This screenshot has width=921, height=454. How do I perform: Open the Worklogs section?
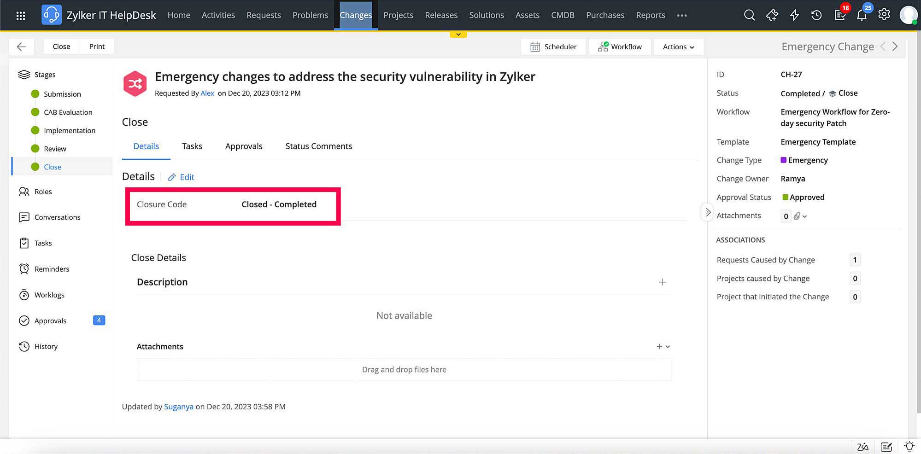pos(49,295)
